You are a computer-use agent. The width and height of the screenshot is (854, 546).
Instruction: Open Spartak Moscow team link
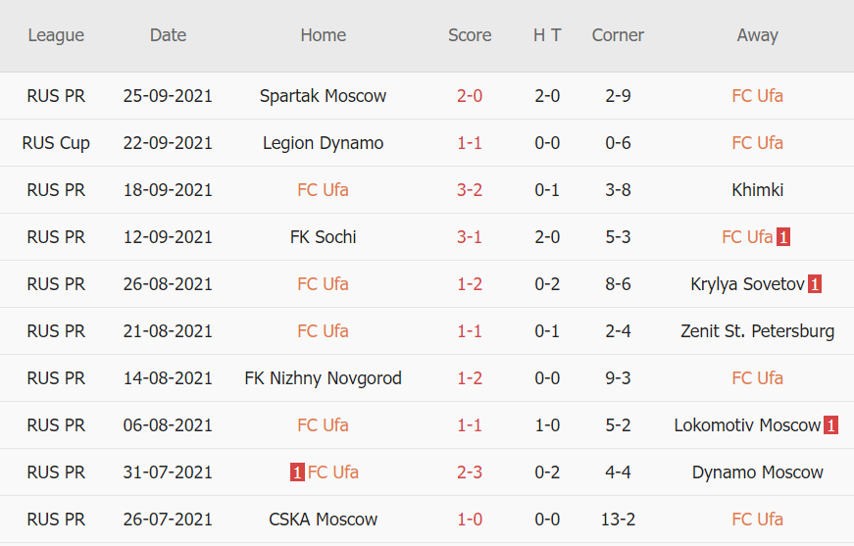[323, 96]
